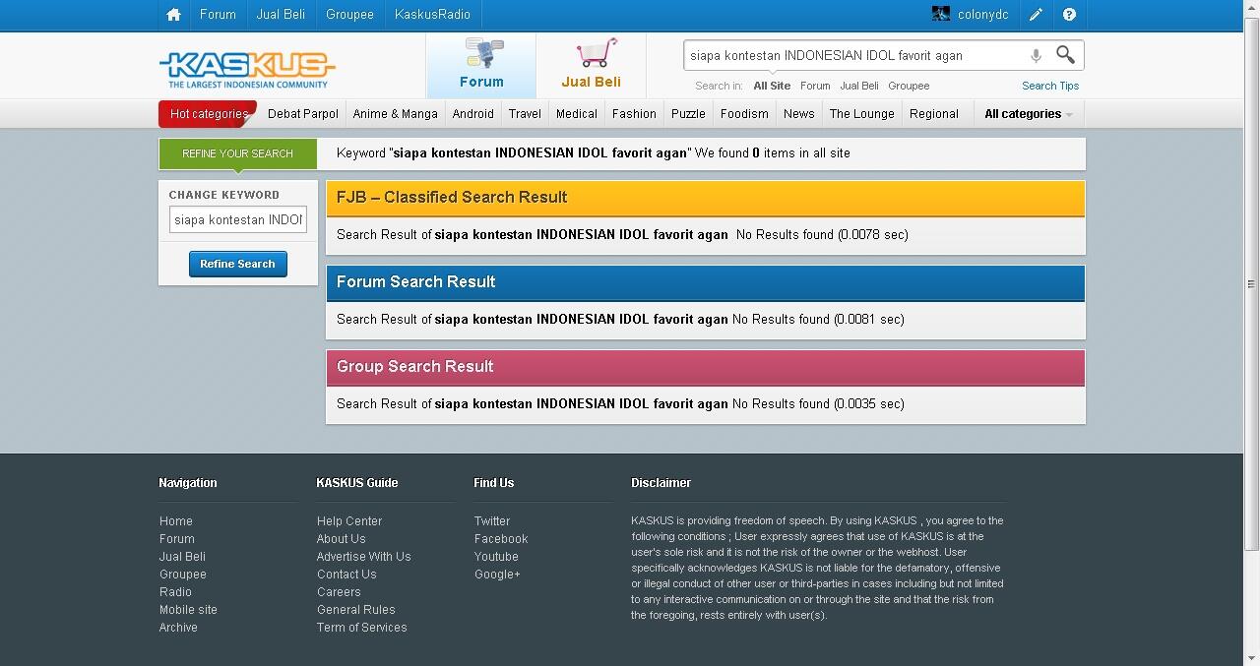Open the Google+ link under Find Us

[497, 575]
